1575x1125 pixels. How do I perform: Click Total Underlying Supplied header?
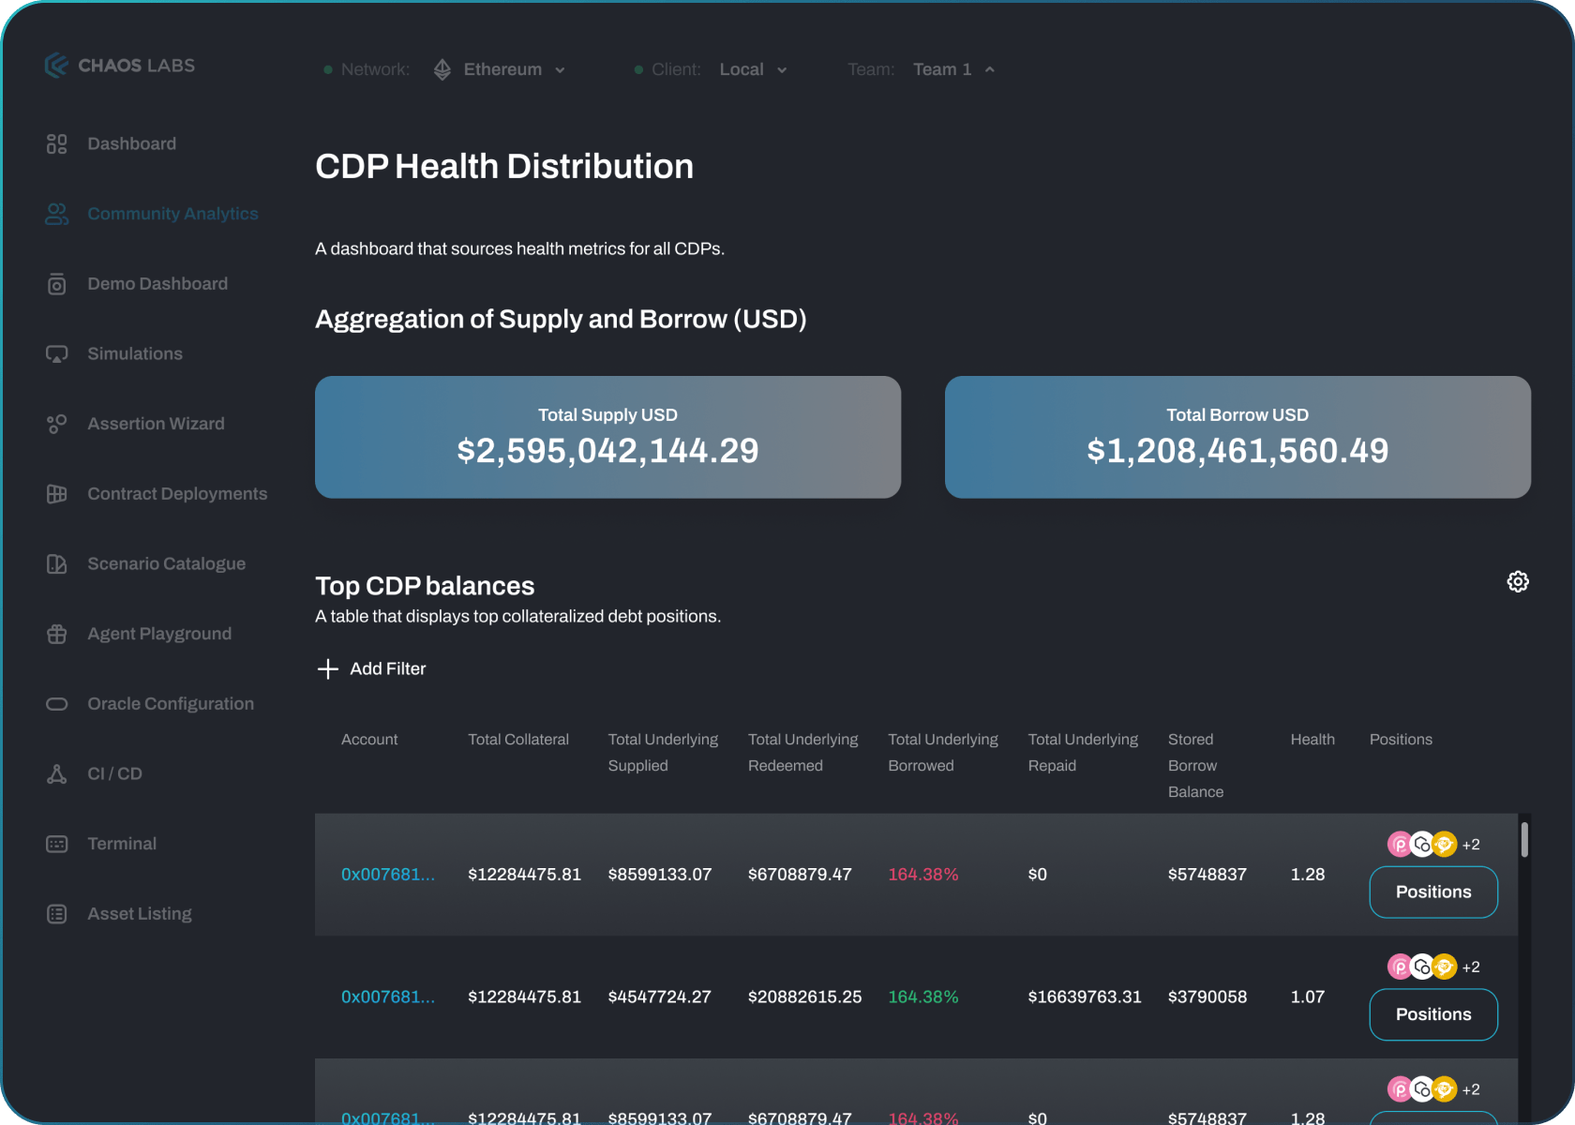pyautogui.click(x=663, y=753)
